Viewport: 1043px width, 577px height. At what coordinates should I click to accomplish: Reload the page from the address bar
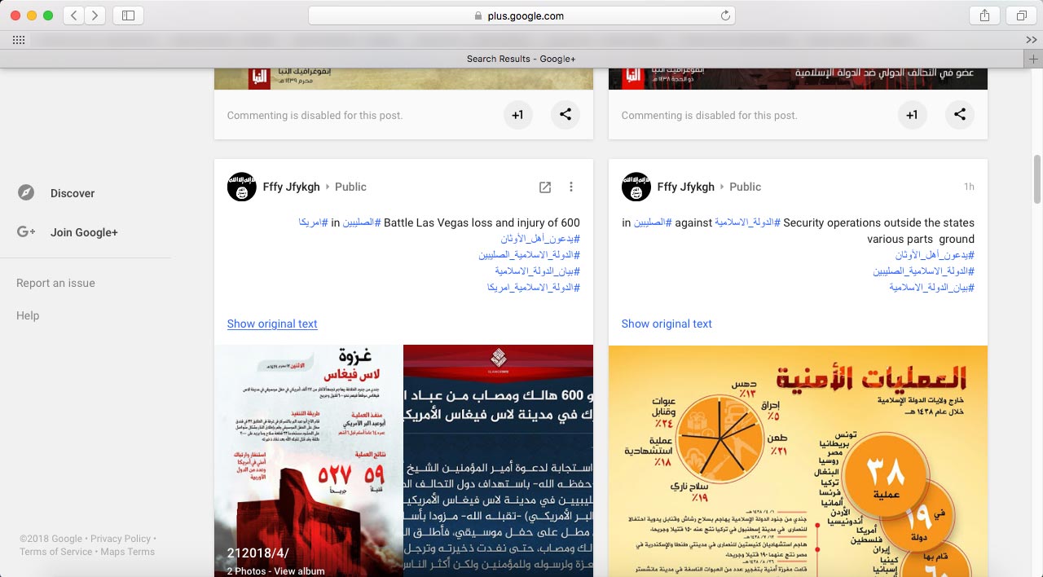coord(725,15)
